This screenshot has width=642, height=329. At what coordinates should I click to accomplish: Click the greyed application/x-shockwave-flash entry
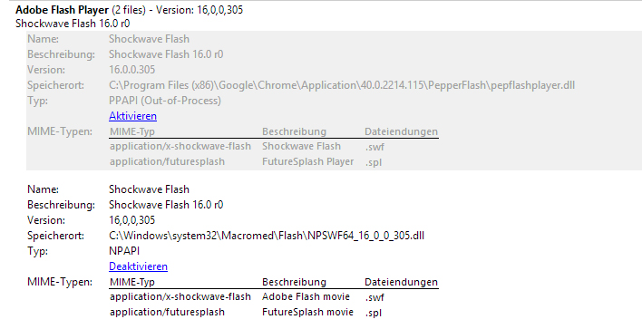click(x=180, y=146)
